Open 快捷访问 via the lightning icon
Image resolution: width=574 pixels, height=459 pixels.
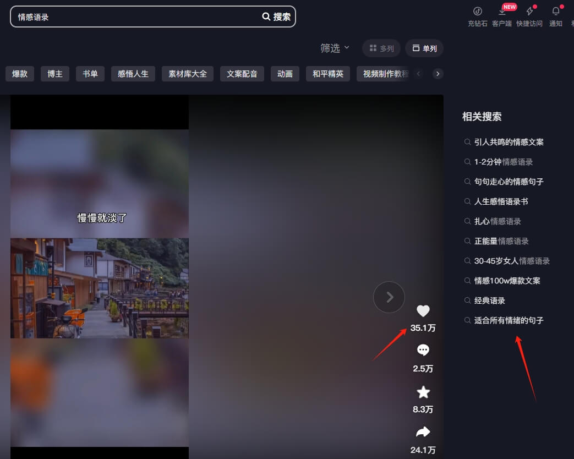point(529,11)
